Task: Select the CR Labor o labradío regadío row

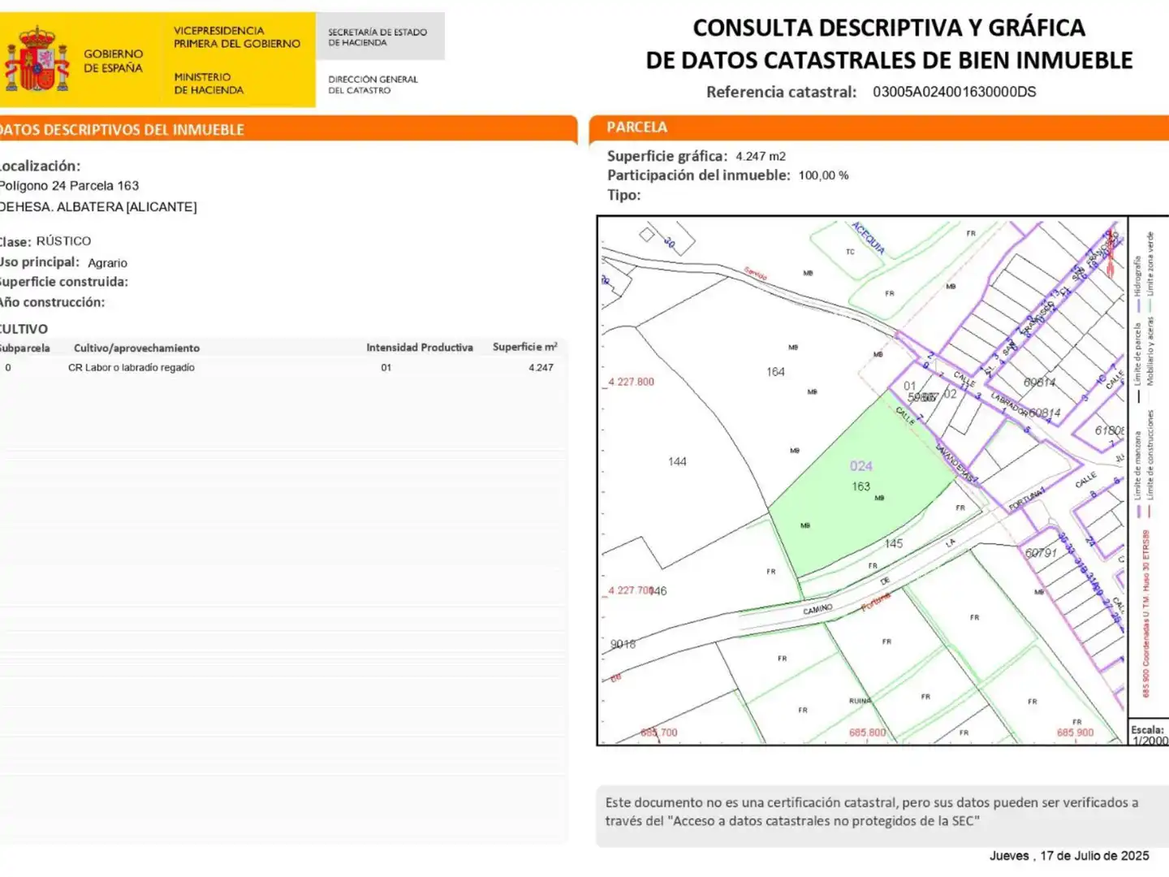Action: coord(283,368)
